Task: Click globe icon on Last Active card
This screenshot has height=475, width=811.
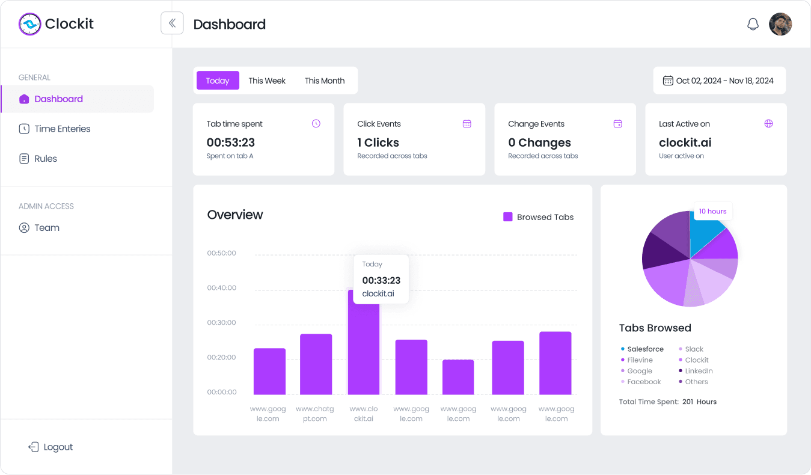Action: click(x=768, y=123)
